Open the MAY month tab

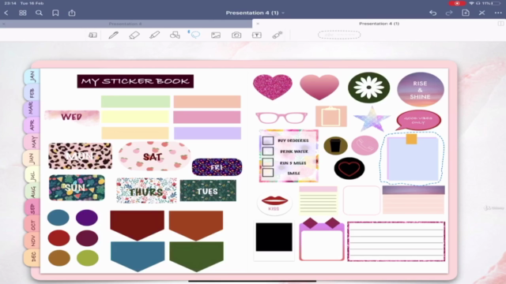point(32,142)
